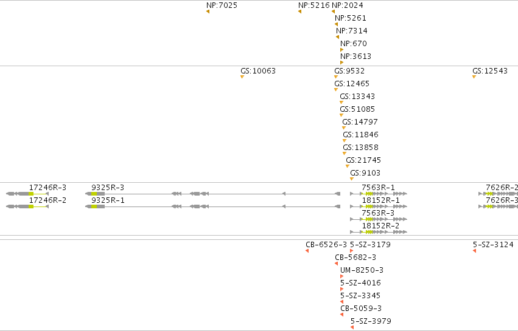
Task: Click the triangle marker under NP:7025
Action: (x=208, y=12)
